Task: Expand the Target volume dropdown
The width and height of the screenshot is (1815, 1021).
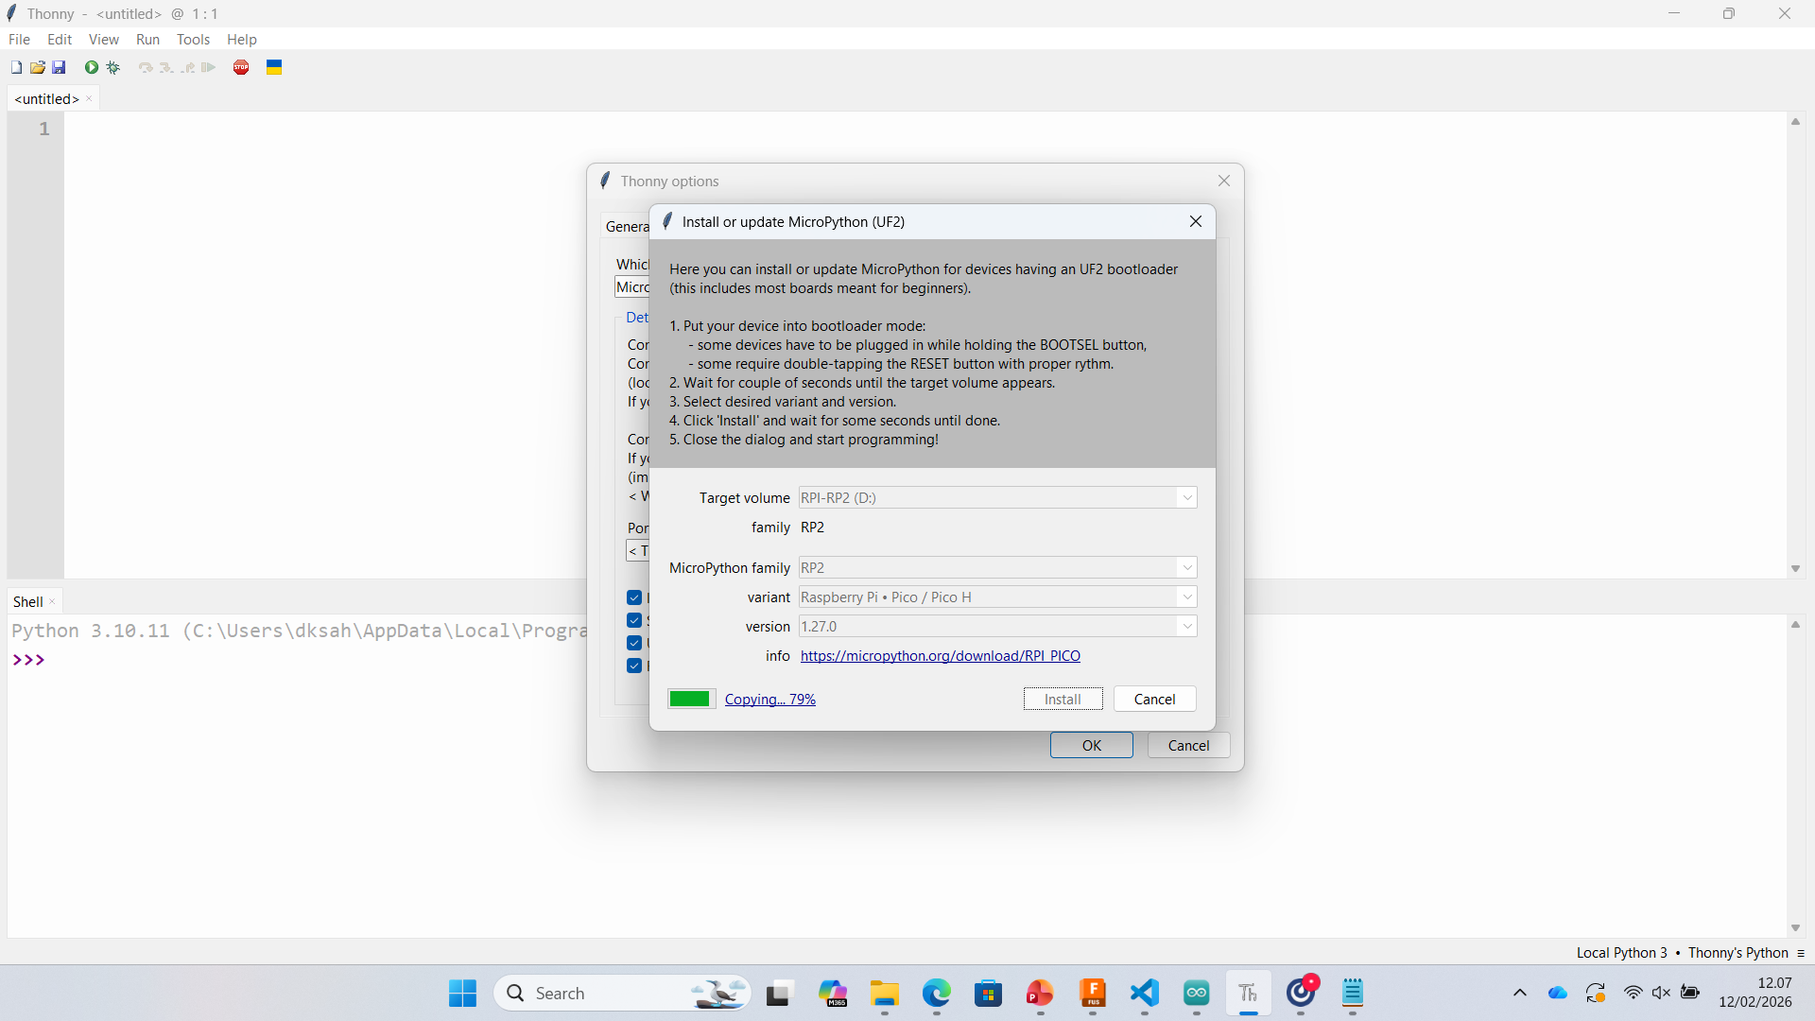Action: [x=1186, y=498]
